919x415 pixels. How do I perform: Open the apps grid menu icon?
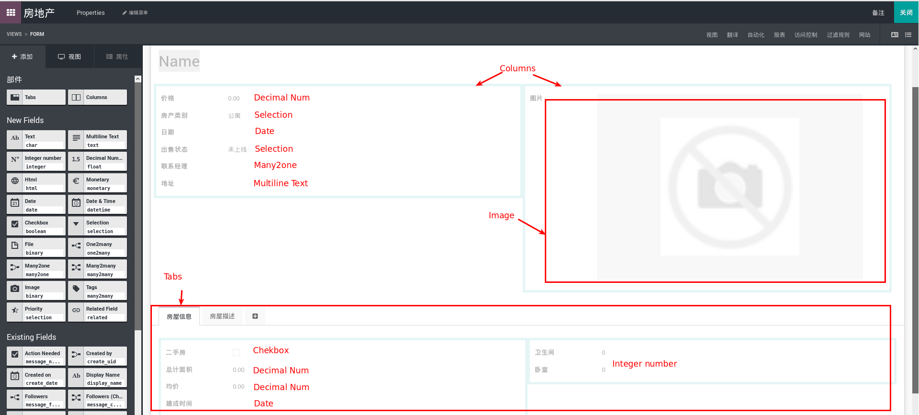[x=11, y=12]
